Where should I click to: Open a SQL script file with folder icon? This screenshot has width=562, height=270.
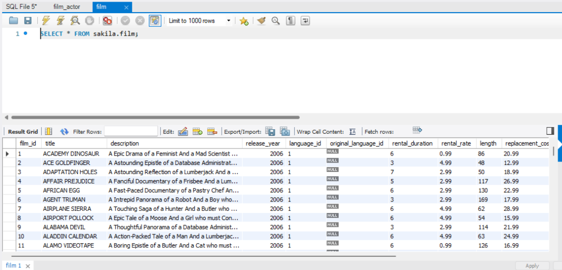pyautogui.click(x=13, y=21)
